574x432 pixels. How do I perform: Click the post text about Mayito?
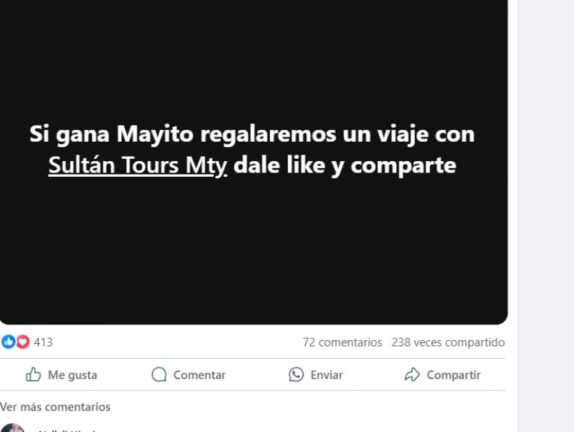[252, 149]
